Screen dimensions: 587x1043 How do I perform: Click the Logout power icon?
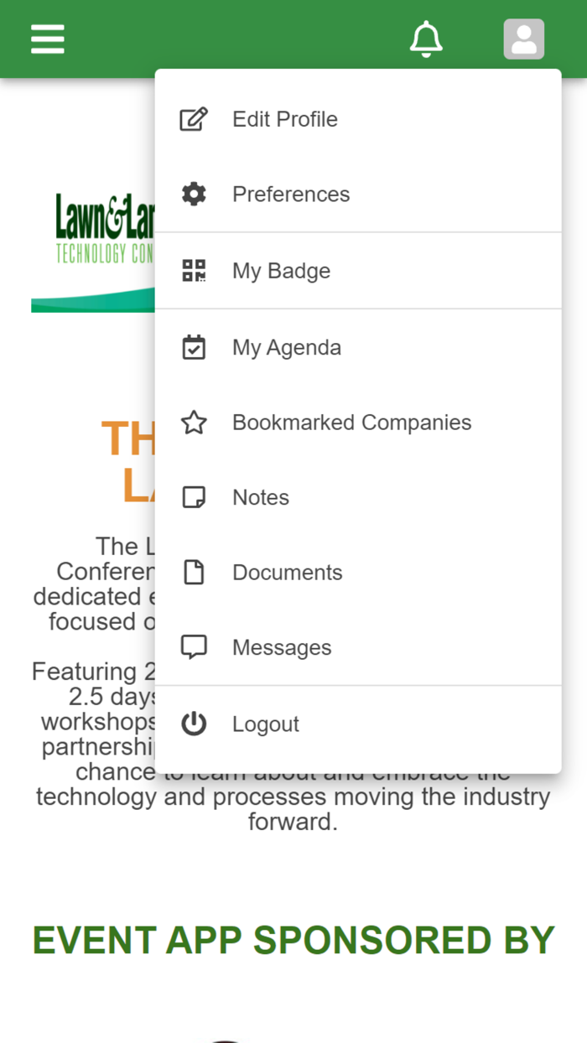click(194, 724)
